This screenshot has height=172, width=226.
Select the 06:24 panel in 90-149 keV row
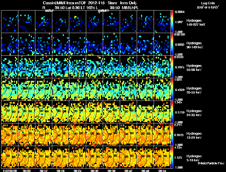point(77,44)
